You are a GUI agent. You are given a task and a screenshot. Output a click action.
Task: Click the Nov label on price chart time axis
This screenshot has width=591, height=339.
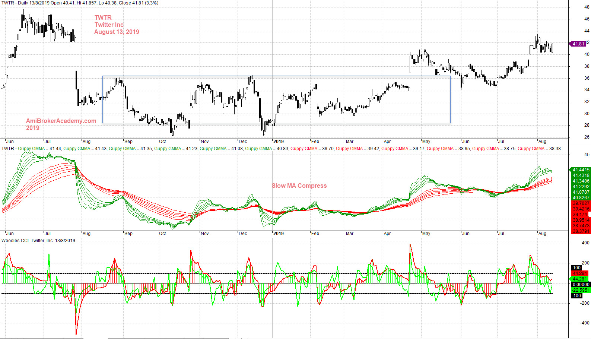(204, 142)
